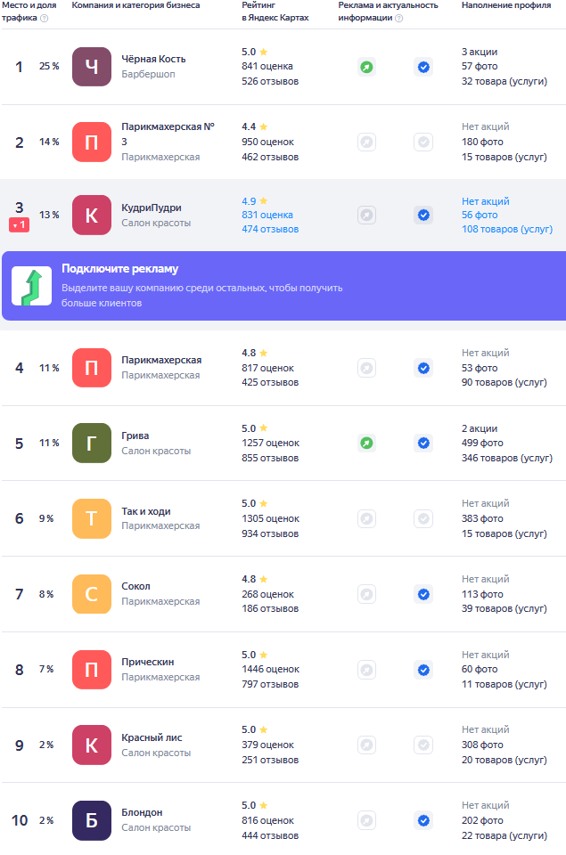Click the grey checkmark icon for Так и ходи
This screenshot has height=855, width=566.
point(423,518)
